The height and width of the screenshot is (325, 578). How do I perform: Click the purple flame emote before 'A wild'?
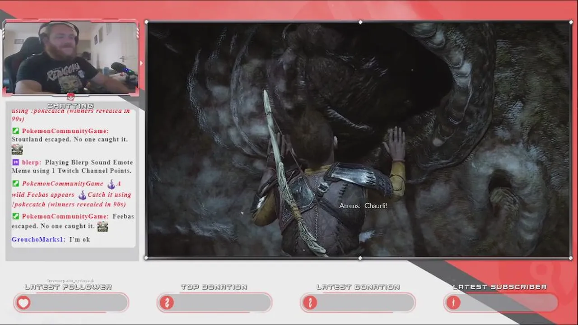tap(111, 184)
